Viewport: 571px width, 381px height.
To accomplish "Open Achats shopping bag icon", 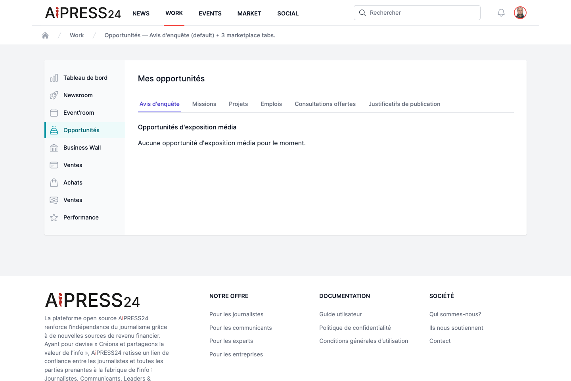I will point(54,183).
